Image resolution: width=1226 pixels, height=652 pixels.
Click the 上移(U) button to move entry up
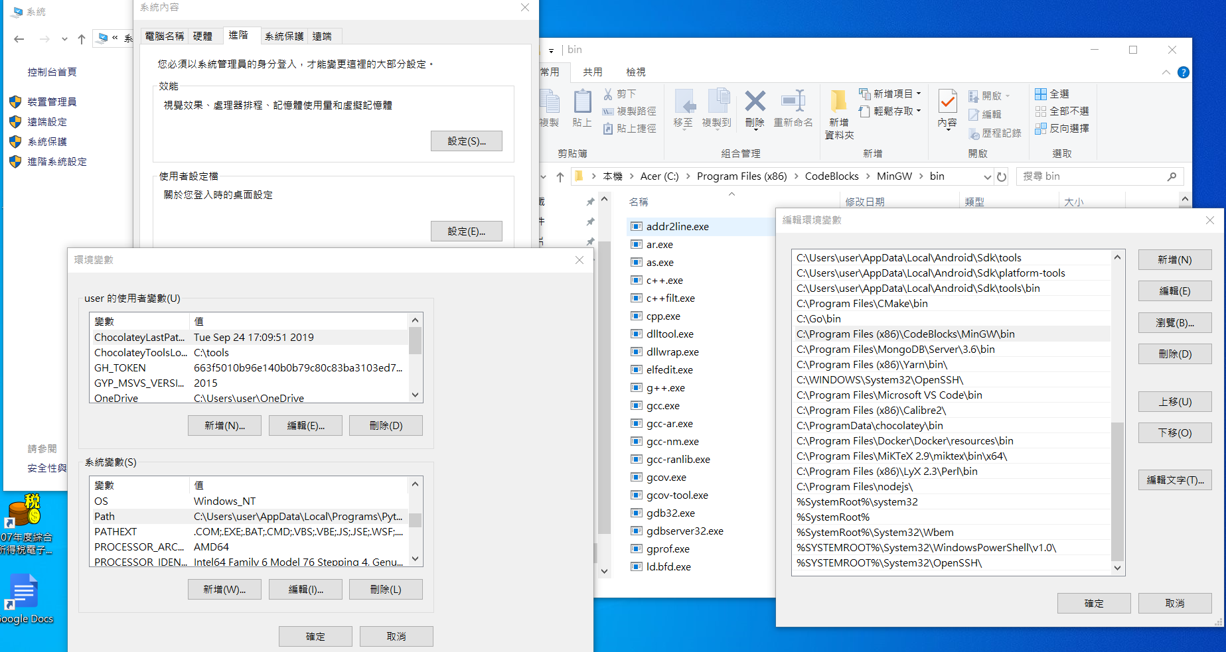[1174, 402]
